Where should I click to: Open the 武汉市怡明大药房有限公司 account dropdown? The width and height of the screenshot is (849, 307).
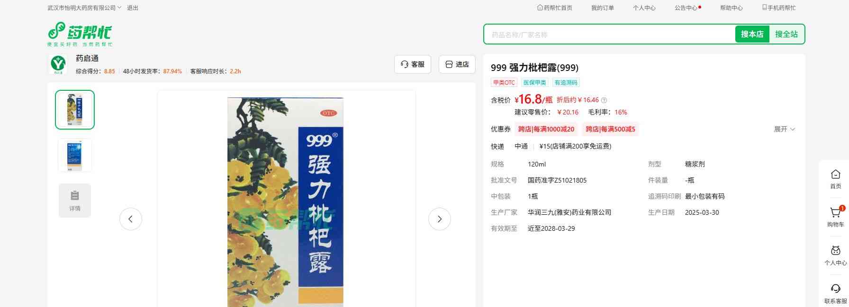coord(84,8)
